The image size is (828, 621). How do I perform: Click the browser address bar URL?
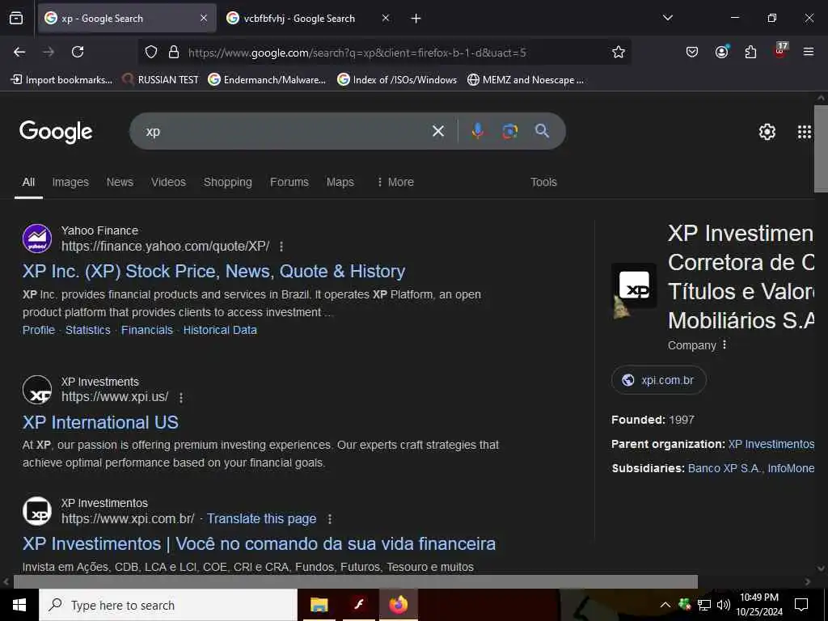coord(357,53)
